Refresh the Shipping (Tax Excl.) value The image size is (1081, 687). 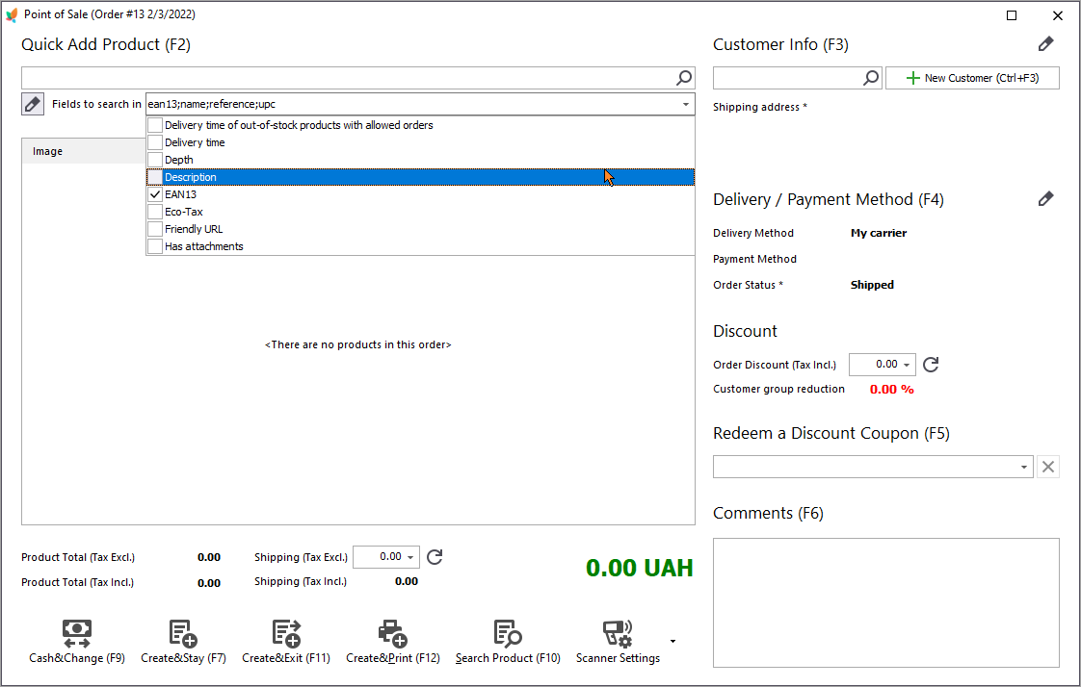[435, 557]
